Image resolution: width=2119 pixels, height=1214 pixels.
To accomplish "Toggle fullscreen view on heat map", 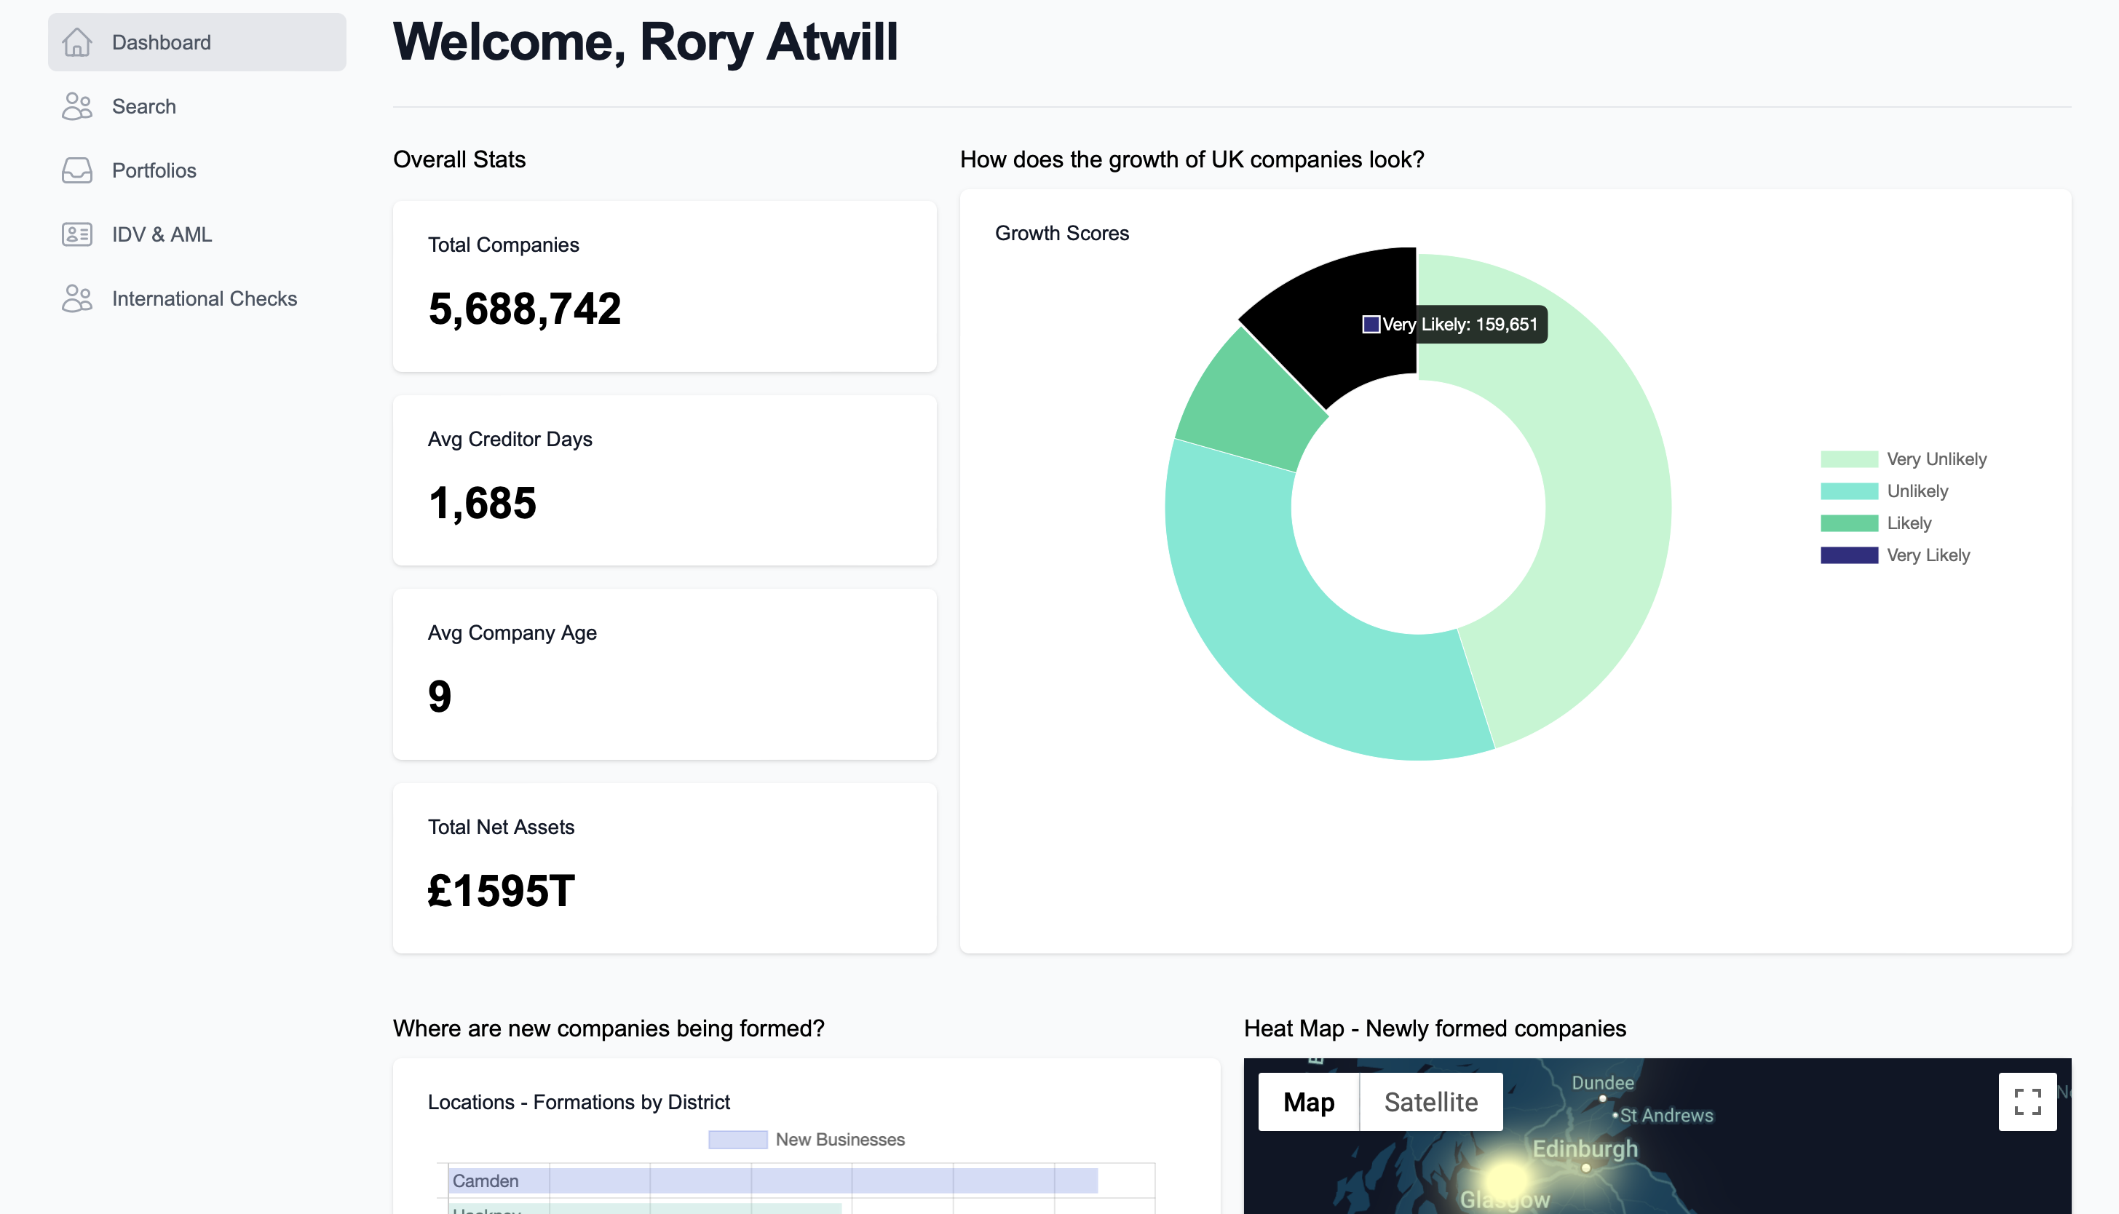I will [2027, 1101].
